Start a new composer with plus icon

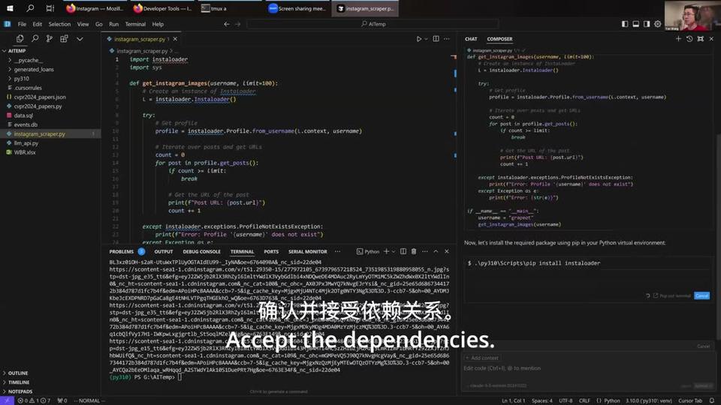[678, 39]
